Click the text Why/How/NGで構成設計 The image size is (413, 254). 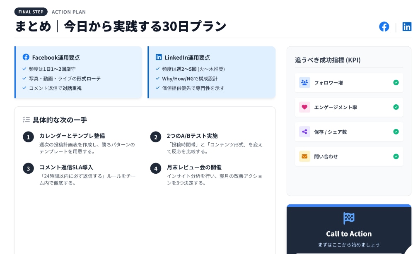point(190,79)
